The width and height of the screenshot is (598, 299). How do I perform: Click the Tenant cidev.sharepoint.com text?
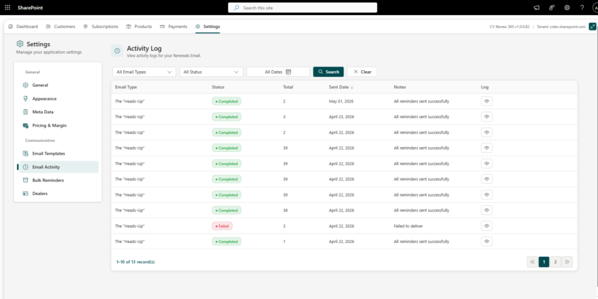[561, 27]
